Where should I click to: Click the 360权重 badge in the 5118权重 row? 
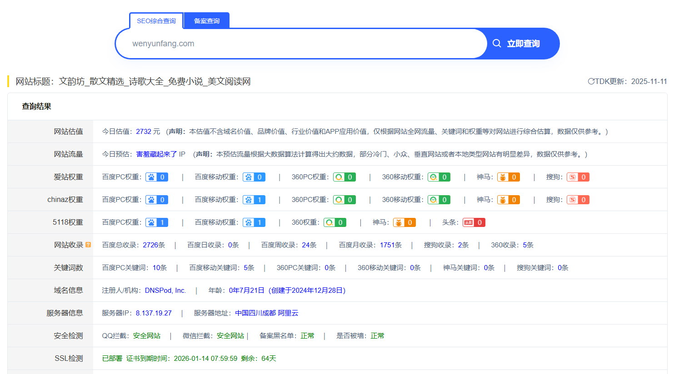(x=335, y=222)
